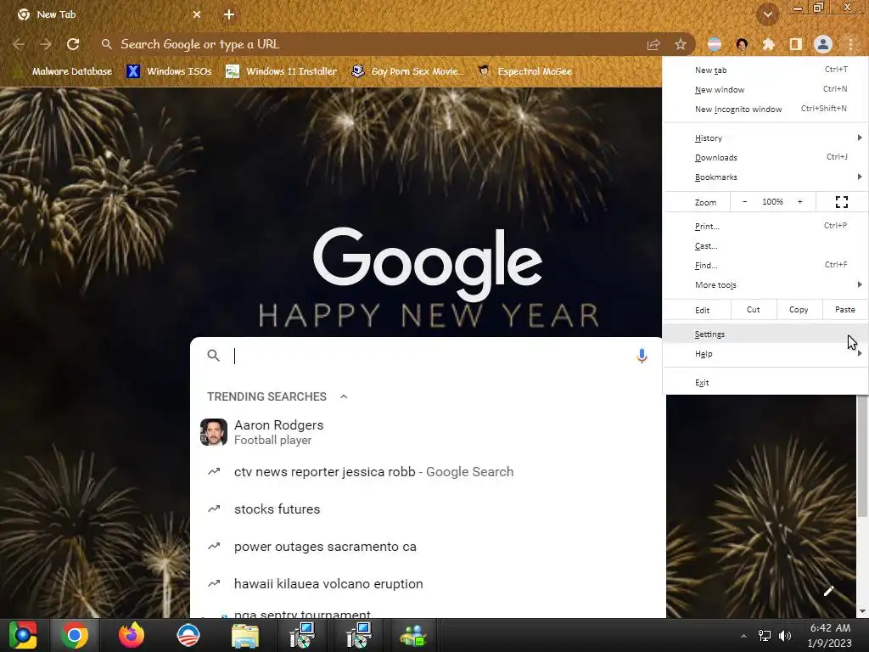
Task: Select power outages sacramento ca suggestion
Action: 428,547
